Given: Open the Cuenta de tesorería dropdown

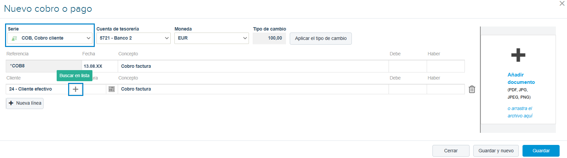Looking at the screenshot, I should coord(134,38).
